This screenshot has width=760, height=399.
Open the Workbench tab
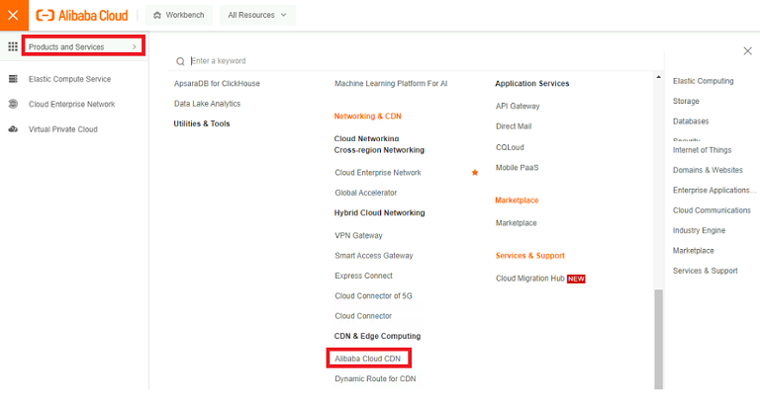[x=177, y=15]
